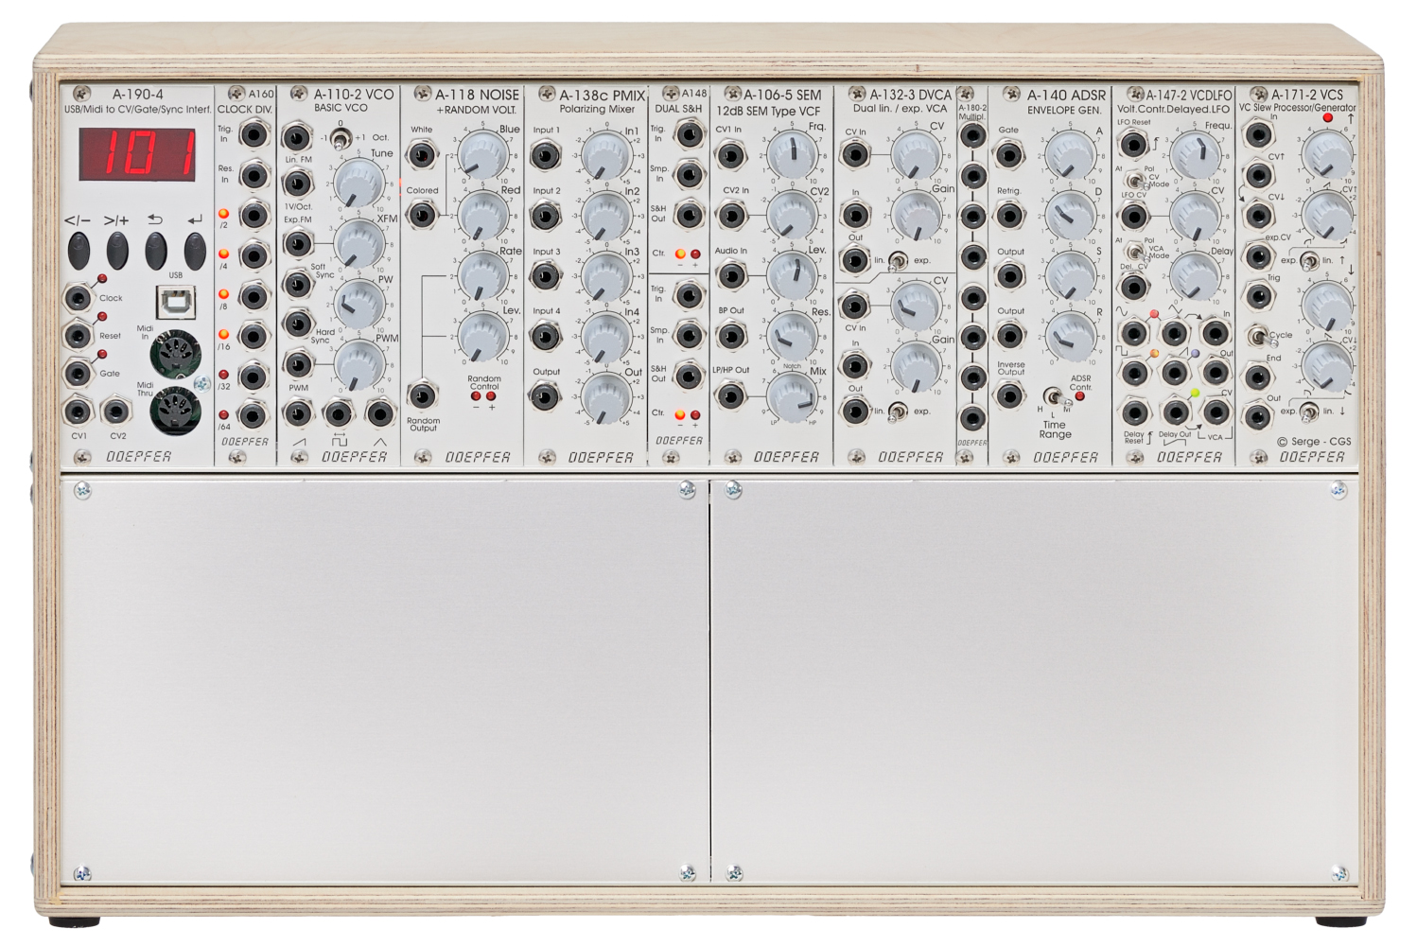Click the Gate jack on A-190-4
This screenshot has height=946, width=1417.
(78, 373)
